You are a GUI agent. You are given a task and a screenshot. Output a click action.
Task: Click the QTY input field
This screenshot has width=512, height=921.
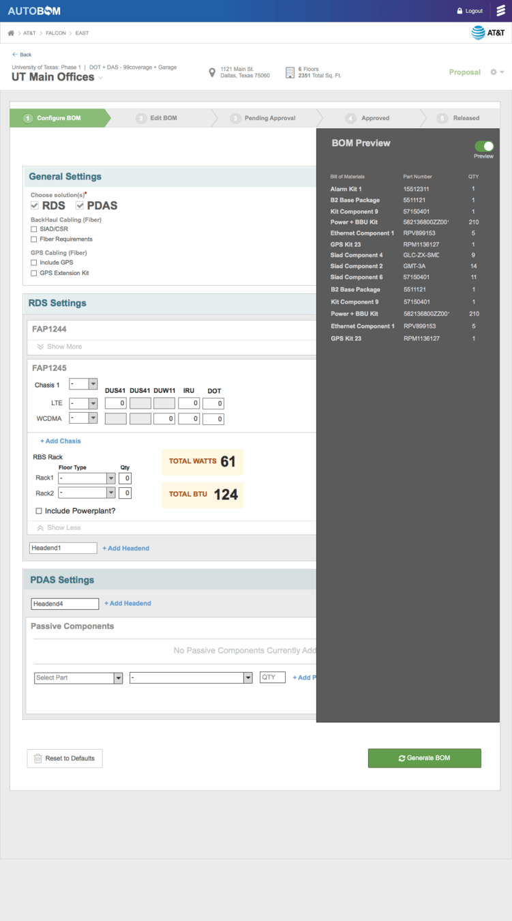click(273, 677)
